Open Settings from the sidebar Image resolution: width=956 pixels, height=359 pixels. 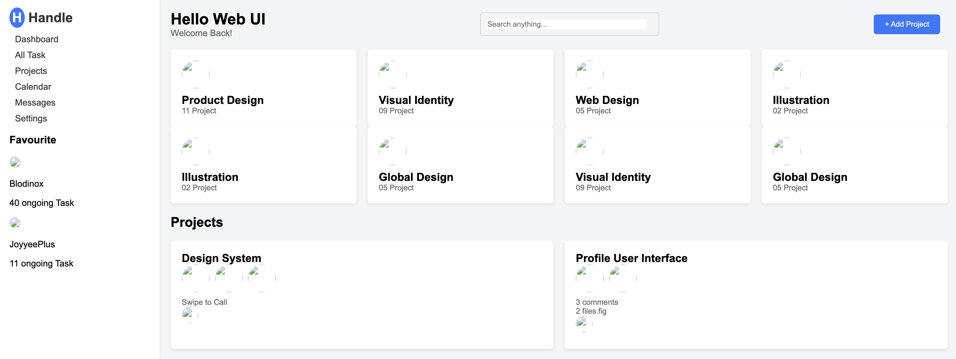click(31, 118)
